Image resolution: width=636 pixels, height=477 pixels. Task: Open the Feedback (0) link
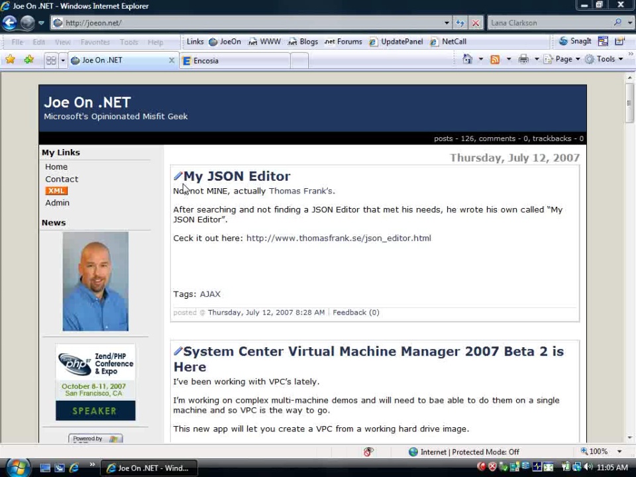click(356, 312)
